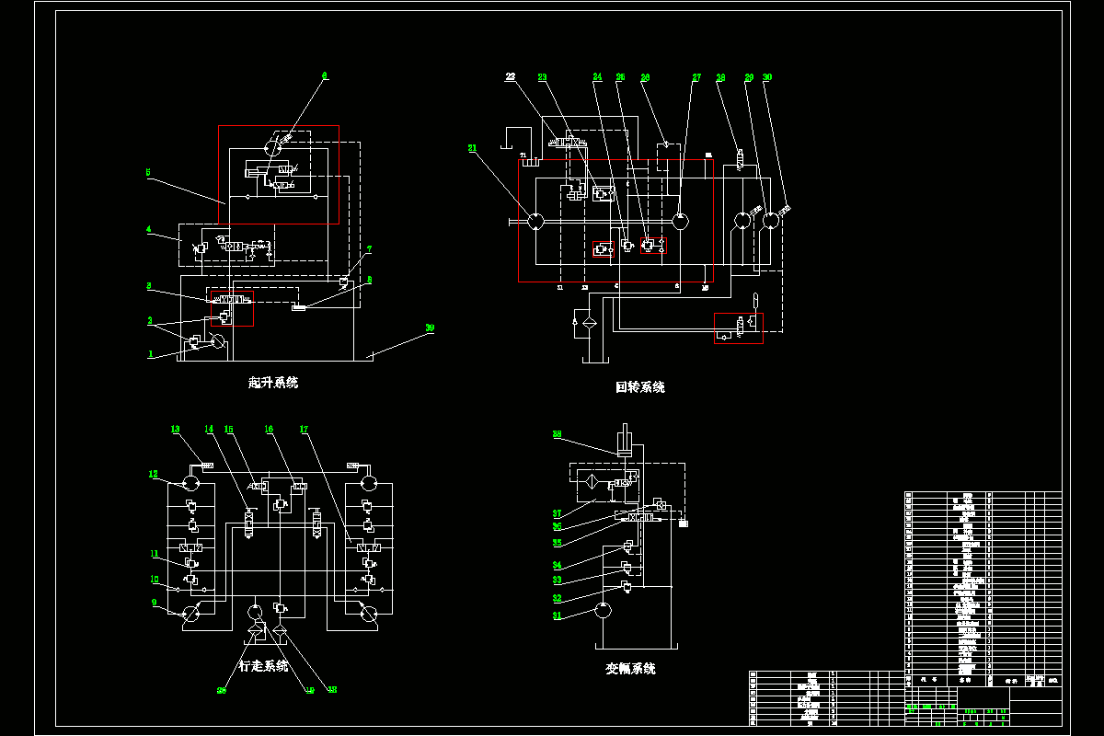Select the pump symbol at callout 31
The width and height of the screenshot is (1104, 736).
click(x=604, y=608)
